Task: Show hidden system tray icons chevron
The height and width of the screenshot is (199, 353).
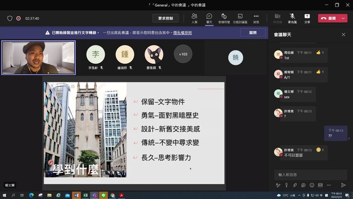Action: click(x=299, y=195)
